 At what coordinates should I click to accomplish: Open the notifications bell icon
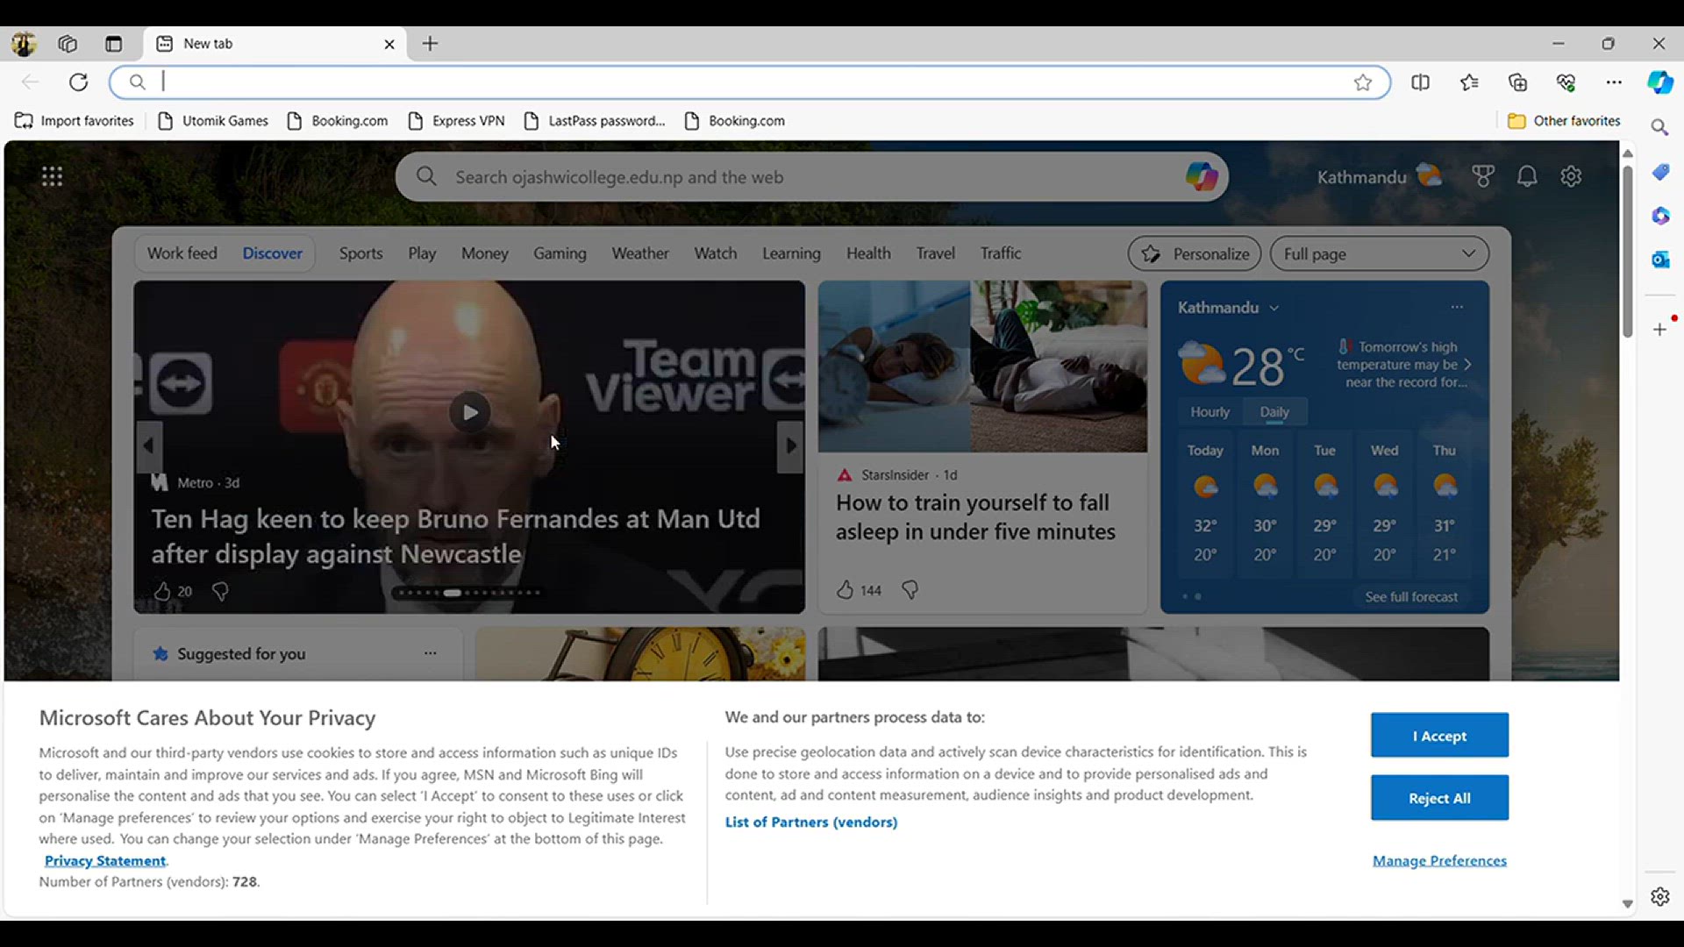pyautogui.click(x=1527, y=176)
